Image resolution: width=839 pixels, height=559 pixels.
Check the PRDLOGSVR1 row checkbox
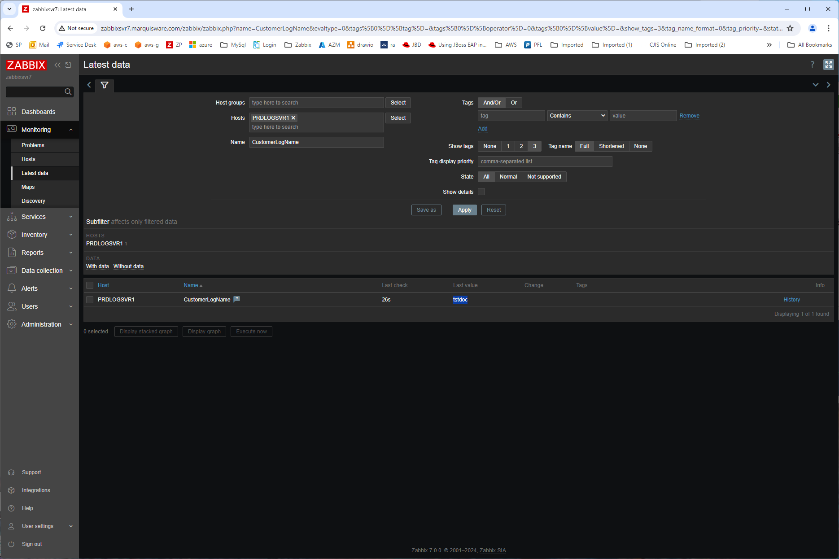tap(90, 300)
